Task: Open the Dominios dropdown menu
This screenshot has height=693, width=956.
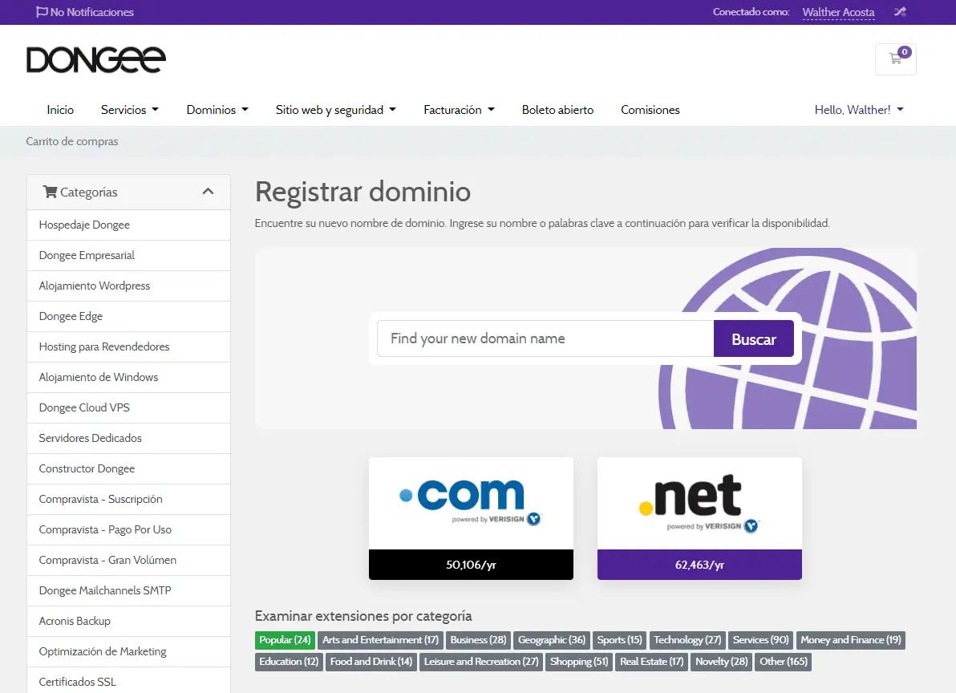Action: pyautogui.click(x=217, y=110)
